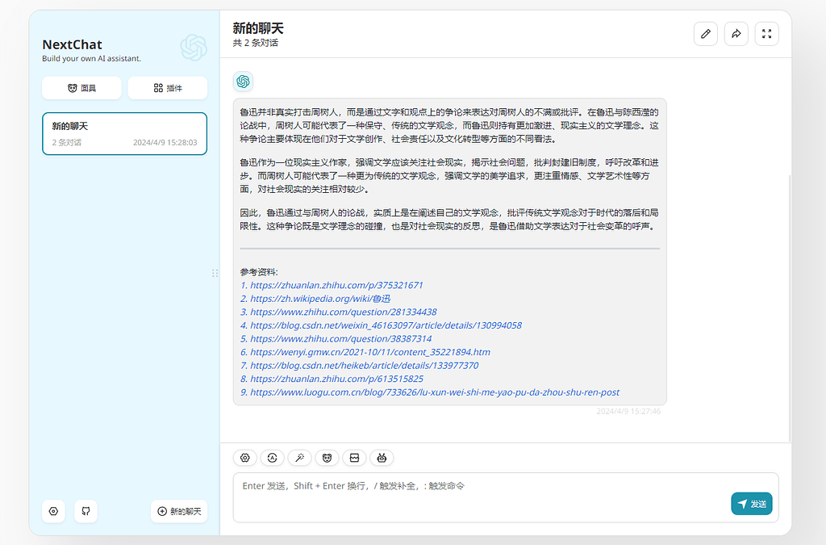Click the 面具 mask button
The height and width of the screenshot is (545, 826).
[81, 88]
